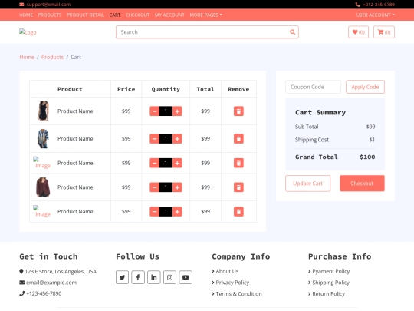This screenshot has height=311, width=414.
Task: Decrease quantity of the fifth product
Action: tap(154, 212)
